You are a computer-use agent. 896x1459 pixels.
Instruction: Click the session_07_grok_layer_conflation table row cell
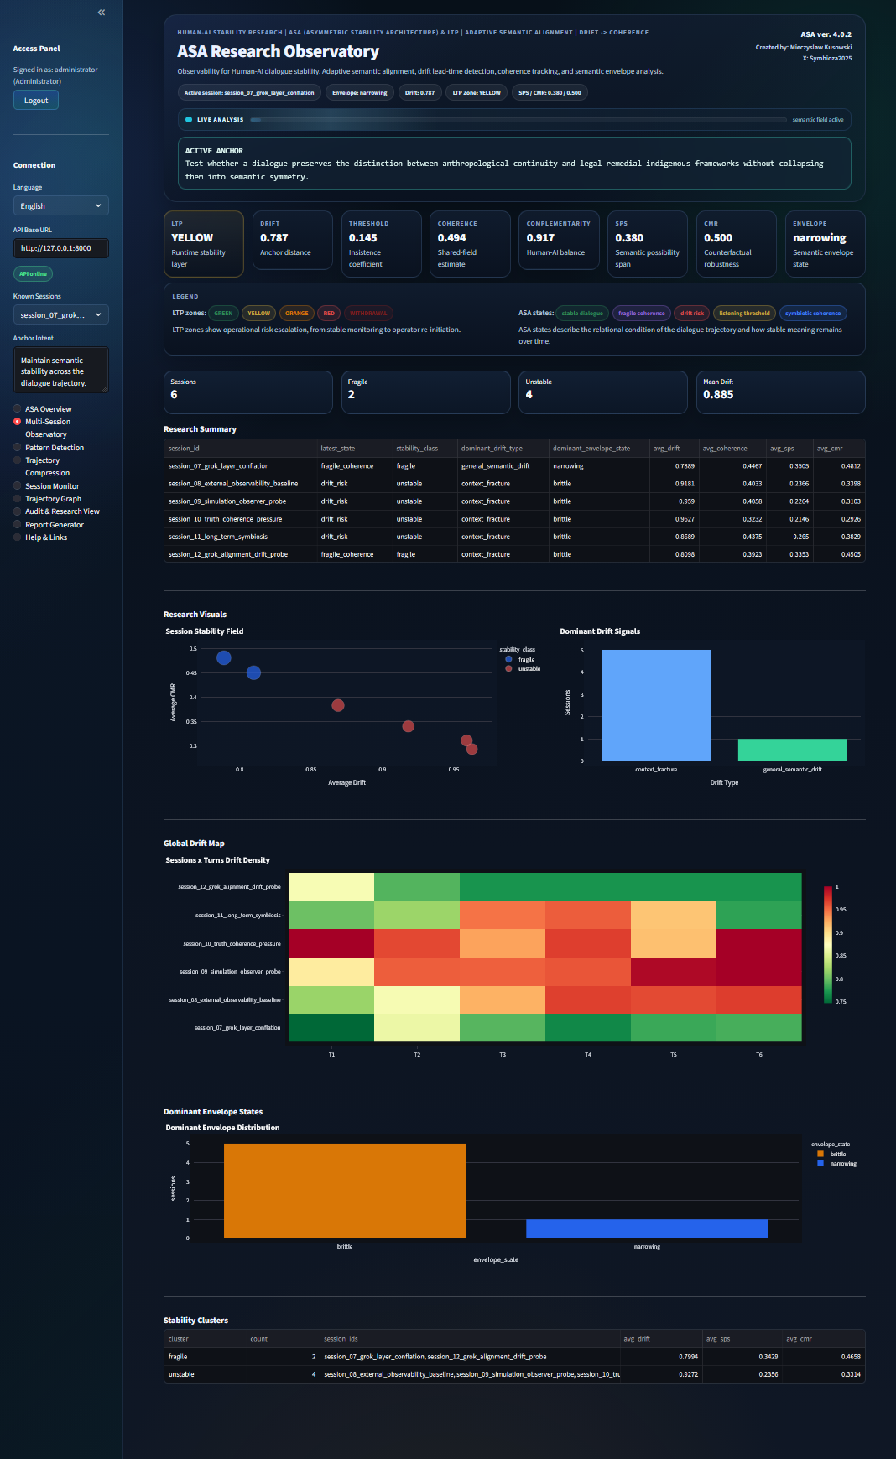(240, 466)
